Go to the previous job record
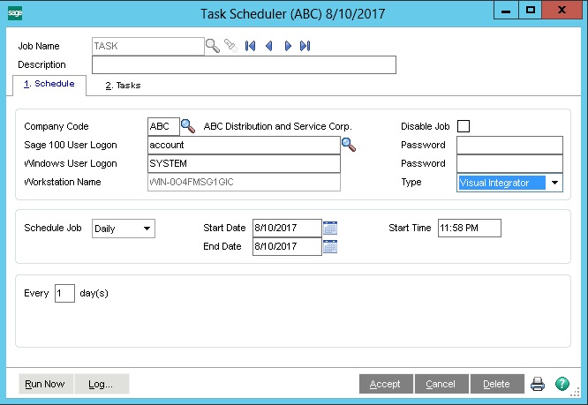The height and width of the screenshot is (405, 588). tap(268, 46)
